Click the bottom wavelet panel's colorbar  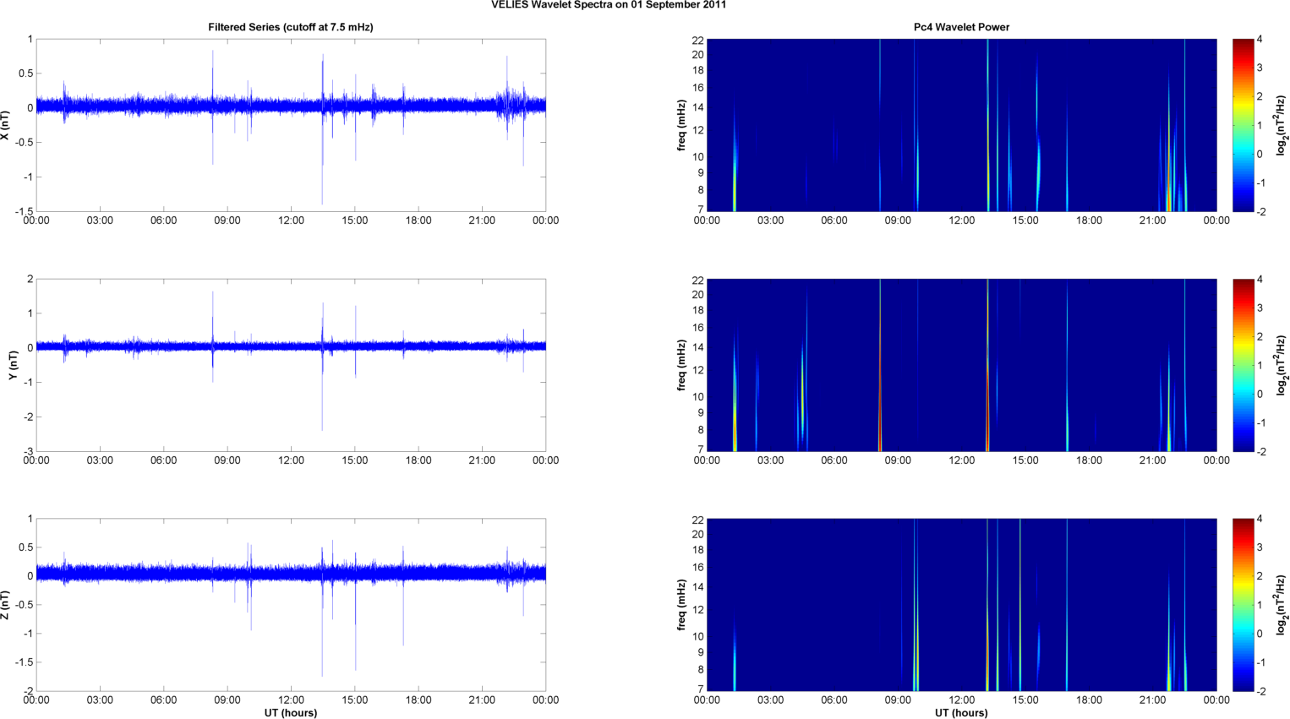(1243, 605)
